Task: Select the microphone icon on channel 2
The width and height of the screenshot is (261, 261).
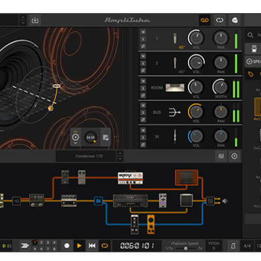Action: [175, 63]
